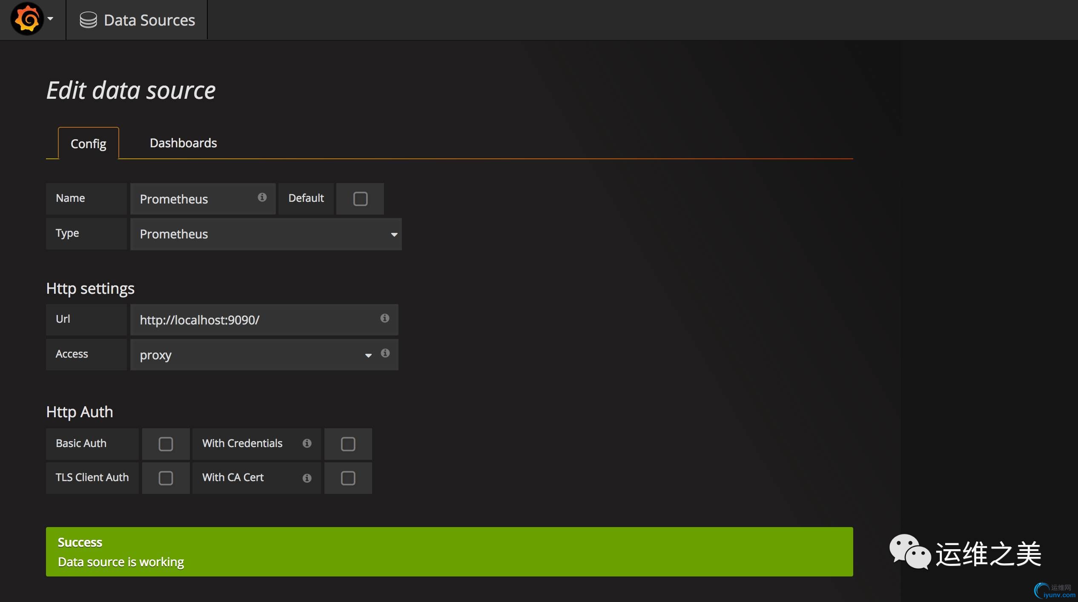Click the 'Http settings' section heading

[x=90, y=289]
